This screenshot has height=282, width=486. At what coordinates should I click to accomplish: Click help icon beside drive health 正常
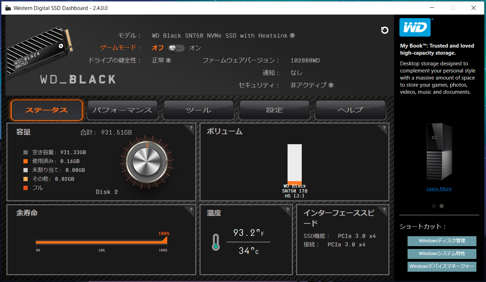click(x=169, y=60)
